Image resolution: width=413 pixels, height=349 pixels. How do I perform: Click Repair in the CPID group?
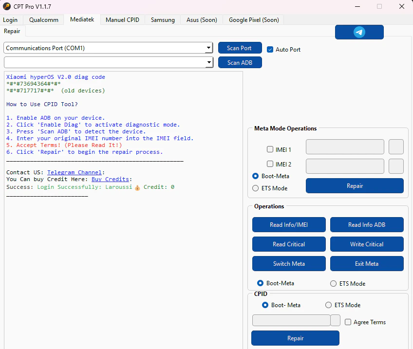click(295, 338)
